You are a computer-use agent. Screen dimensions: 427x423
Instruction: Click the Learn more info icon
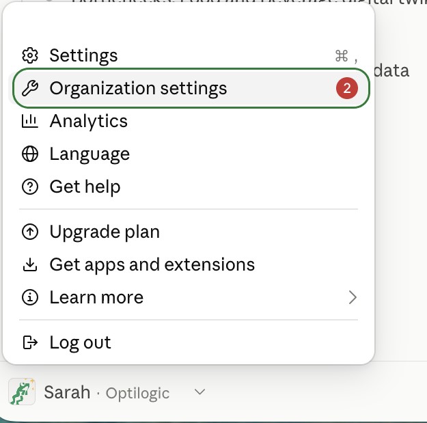point(30,297)
